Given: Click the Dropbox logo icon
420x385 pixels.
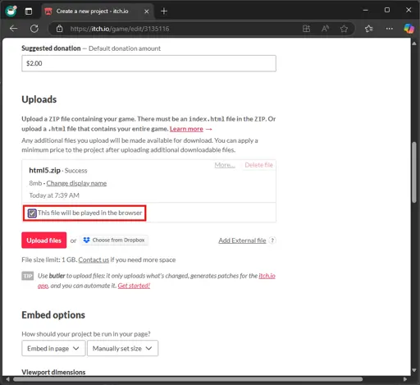Looking at the screenshot, I should [86, 240].
